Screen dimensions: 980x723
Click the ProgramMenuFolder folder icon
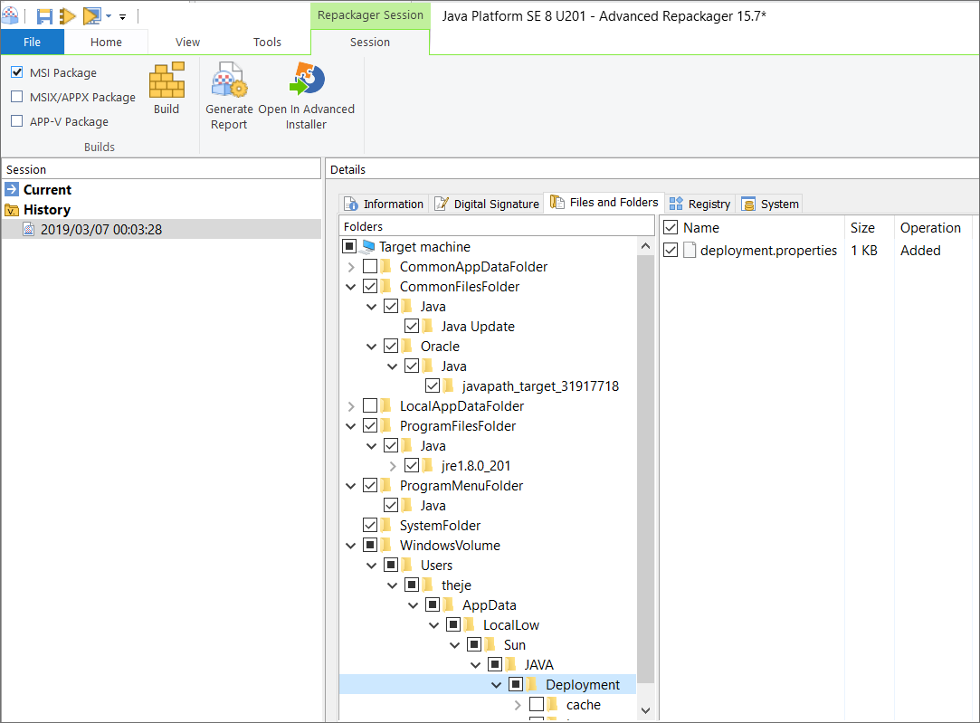point(387,486)
